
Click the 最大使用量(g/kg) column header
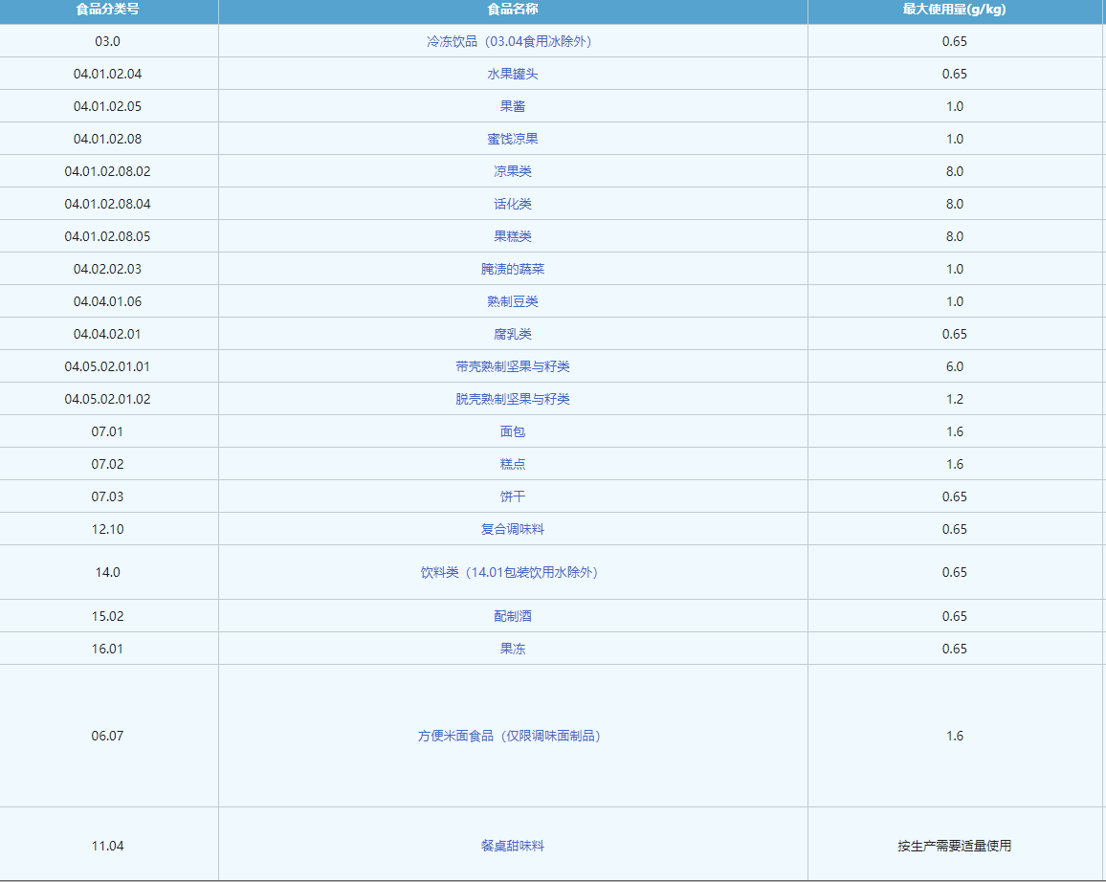point(954,10)
